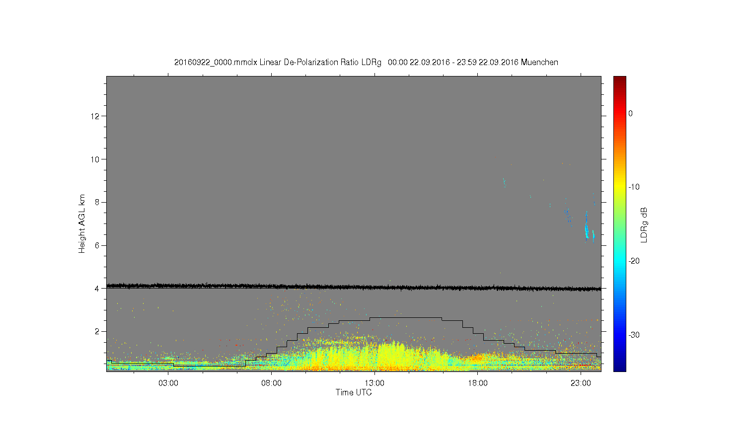The height and width of the screenshot is (447, 745).
Task: Click the colorbar value -20
Action: click(634, 261)
